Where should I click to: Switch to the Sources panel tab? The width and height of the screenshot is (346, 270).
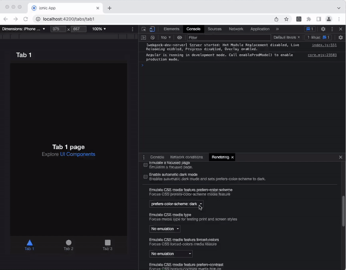click(x=215, y=29)
